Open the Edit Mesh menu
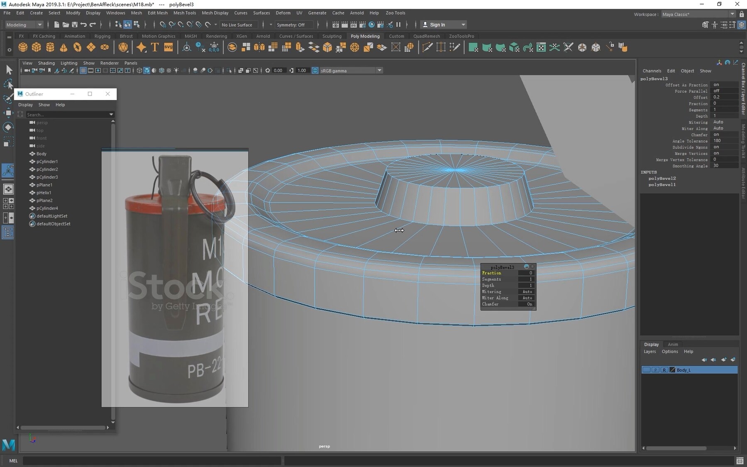 point(158,13)
